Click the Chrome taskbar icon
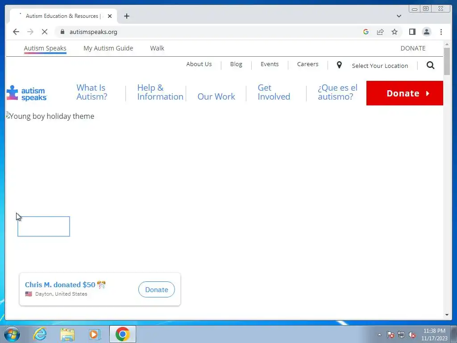 click(122, 334)
